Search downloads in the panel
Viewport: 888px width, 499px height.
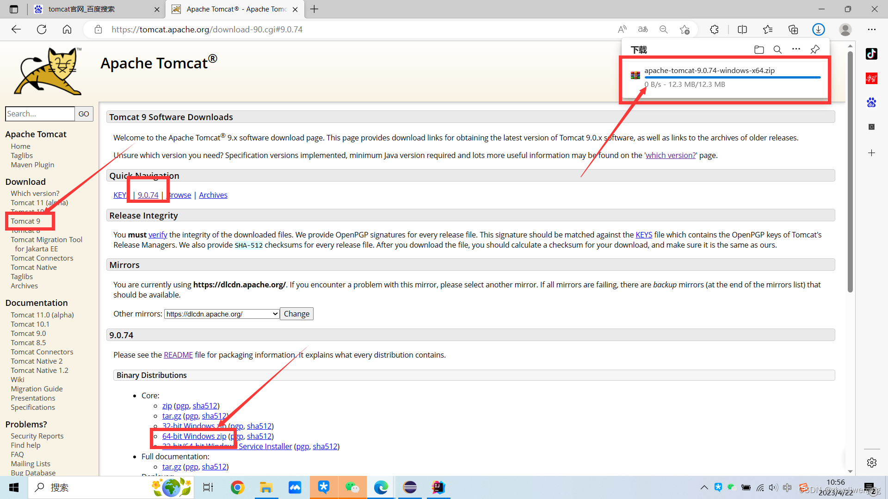(x=777, y=49)
